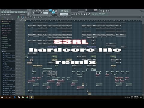The width and height of the screenshot is (144, 108).
Task: Select the Slice tool in playlist
Action: pos(31,17)
